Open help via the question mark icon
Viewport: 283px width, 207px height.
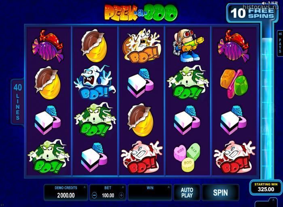coord(268,3)
